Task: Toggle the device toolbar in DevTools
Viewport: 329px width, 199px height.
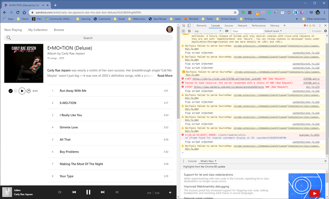Action: tap(189, 26)
